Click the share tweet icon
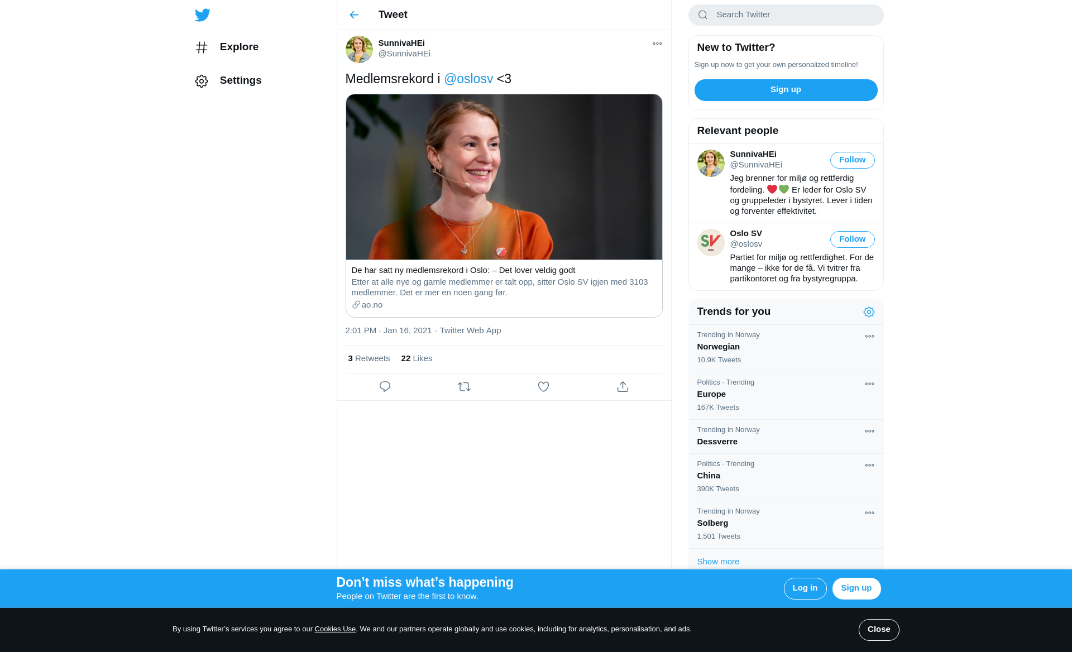The height and width of the screenshot is (652, 1072). click(623, 387)
